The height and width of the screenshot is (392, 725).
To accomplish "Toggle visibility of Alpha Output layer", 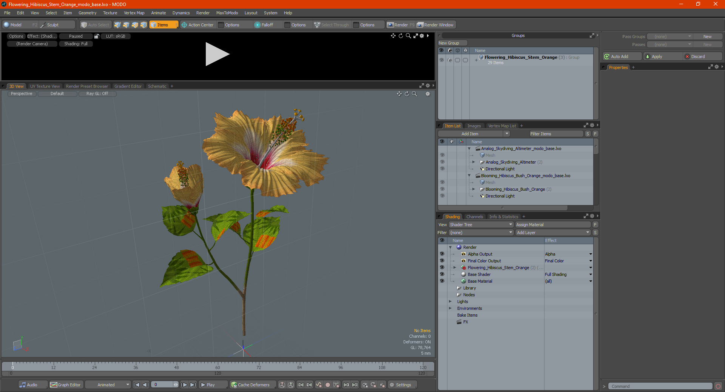I will [x=442, y=254].
